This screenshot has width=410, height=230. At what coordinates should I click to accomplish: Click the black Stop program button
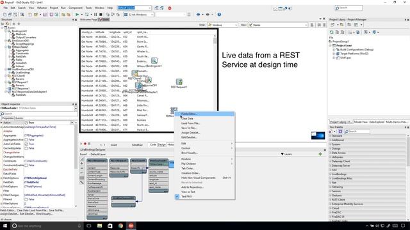coord(101,15)
